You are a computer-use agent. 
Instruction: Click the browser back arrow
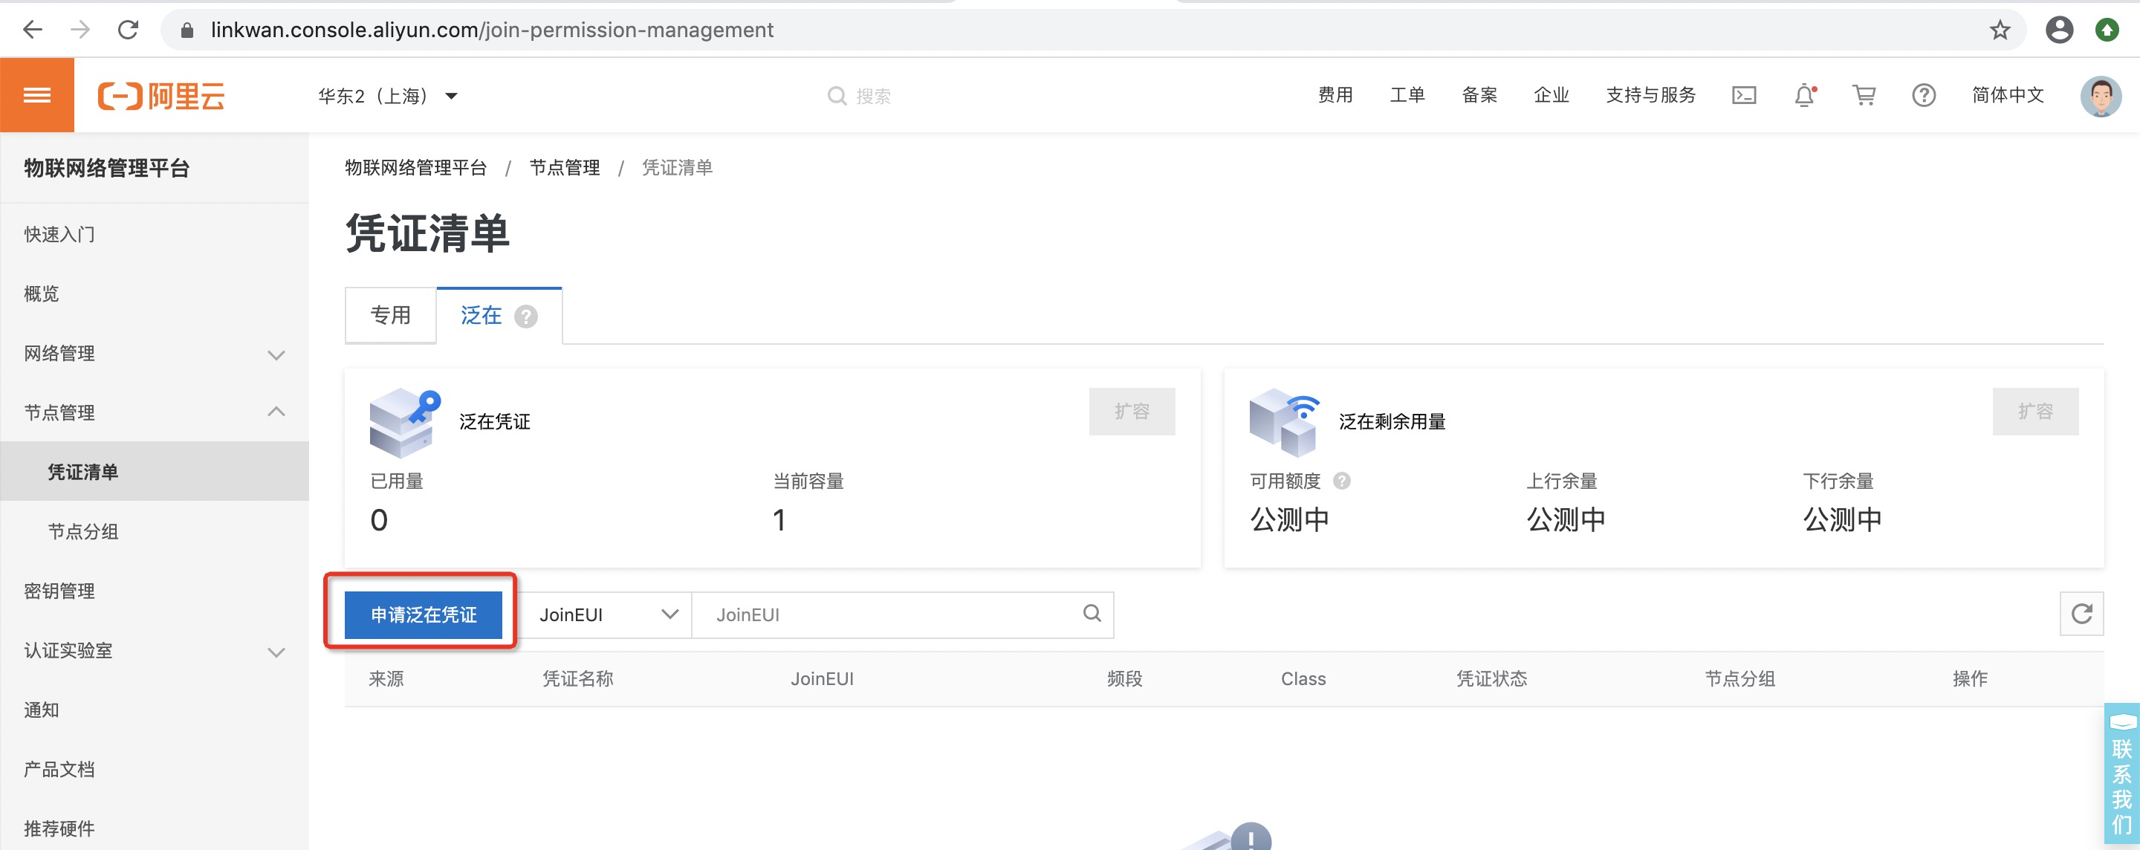(x=33, y=30)
